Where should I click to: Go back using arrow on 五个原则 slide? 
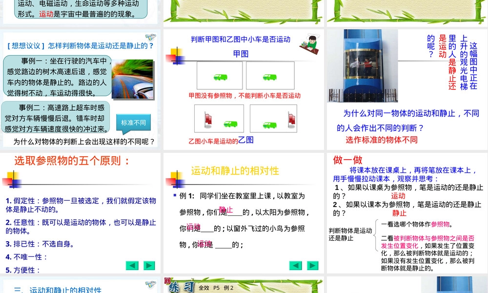(x=132, y=266)
